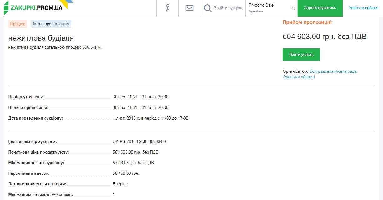Select the 'Продаж' tag
383x200 pixels.
pyautogui.click(x=18, y=24)
